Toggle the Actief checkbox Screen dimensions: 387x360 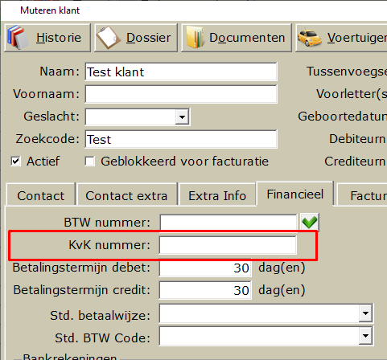[x=15, y=162]
